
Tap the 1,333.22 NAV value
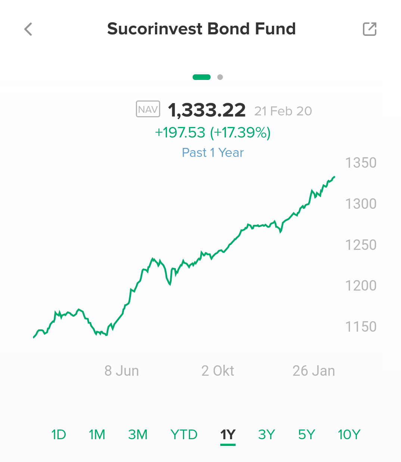tap(207, 110)
